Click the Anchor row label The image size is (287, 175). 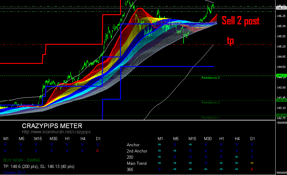coord(133,145)
